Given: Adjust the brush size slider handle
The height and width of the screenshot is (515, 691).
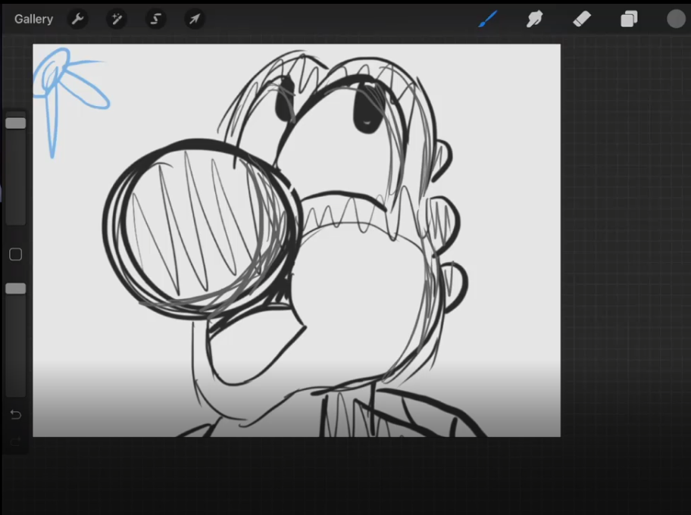Looking at the screenshot, I should click(15, 123).
